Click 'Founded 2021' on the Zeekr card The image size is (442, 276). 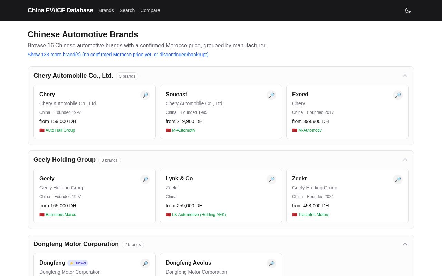[320, 197]
